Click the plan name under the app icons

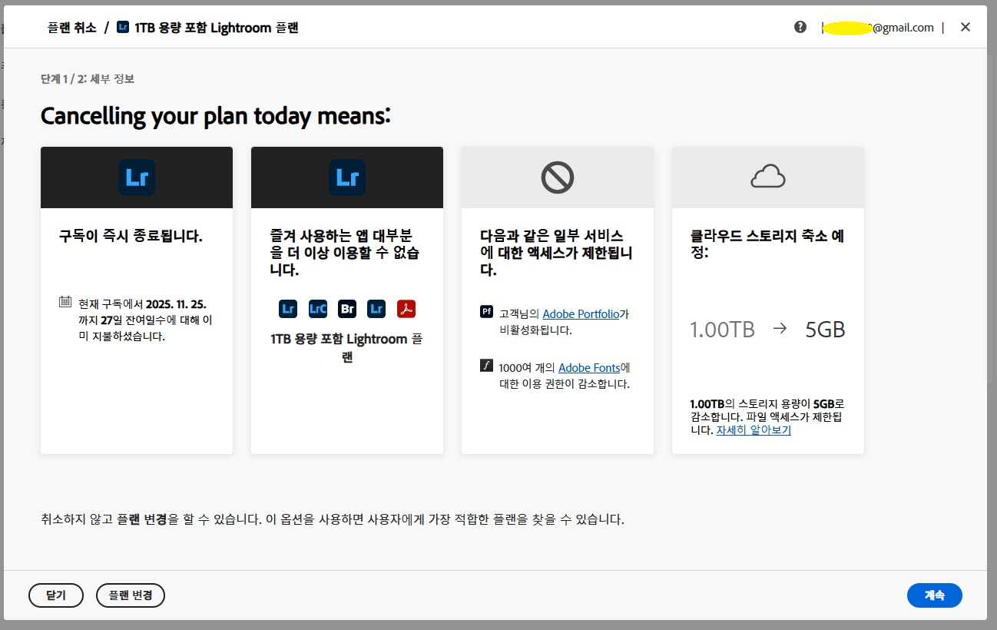coord(347,348)
